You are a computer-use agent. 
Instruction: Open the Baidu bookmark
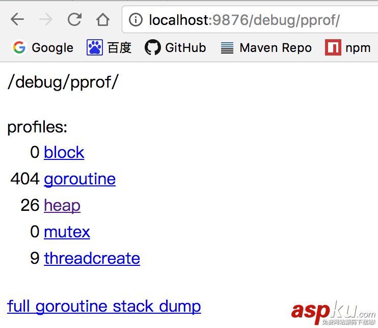coord(109,48)
